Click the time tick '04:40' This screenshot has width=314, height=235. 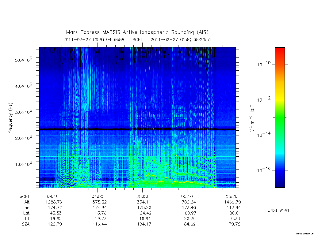pos(53,196)
